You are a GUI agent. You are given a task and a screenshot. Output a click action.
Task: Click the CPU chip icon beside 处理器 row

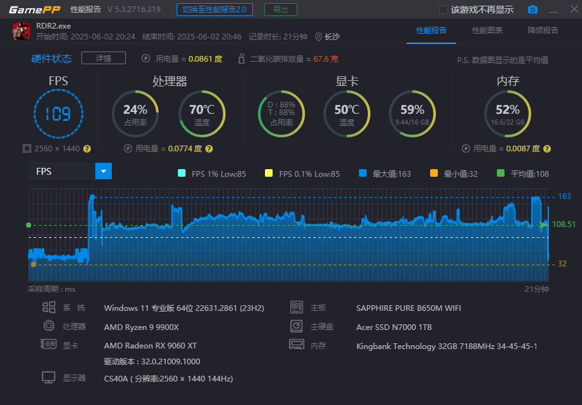[49, 326]
